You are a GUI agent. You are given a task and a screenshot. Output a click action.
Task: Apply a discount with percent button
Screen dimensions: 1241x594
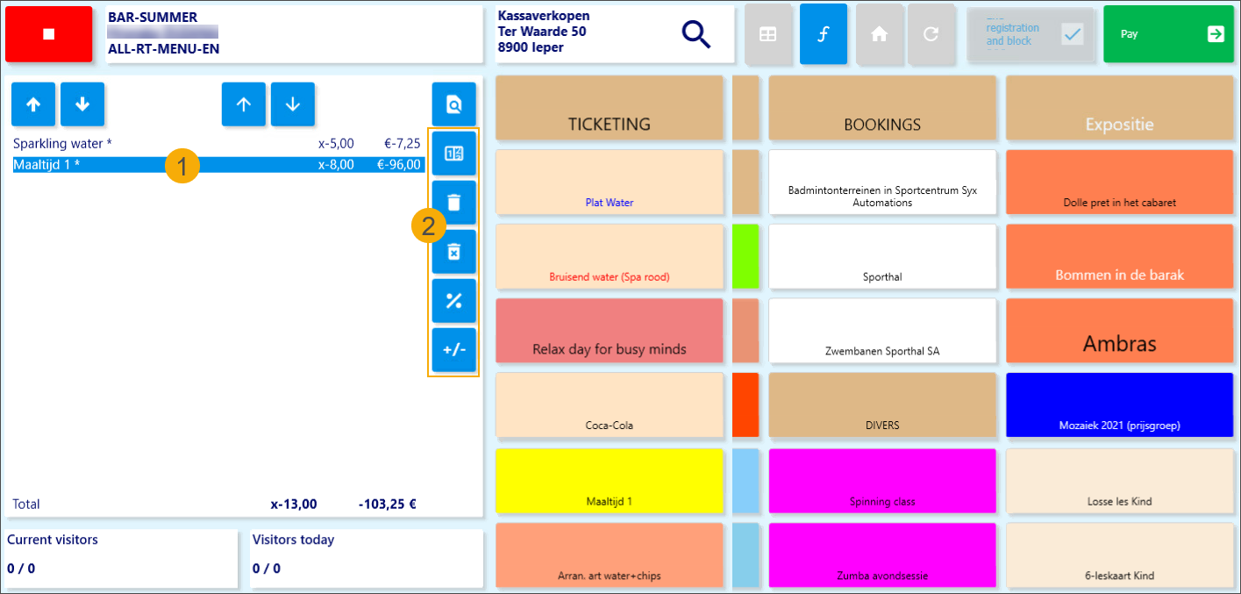pyautogui.click(x=453, y=301)
